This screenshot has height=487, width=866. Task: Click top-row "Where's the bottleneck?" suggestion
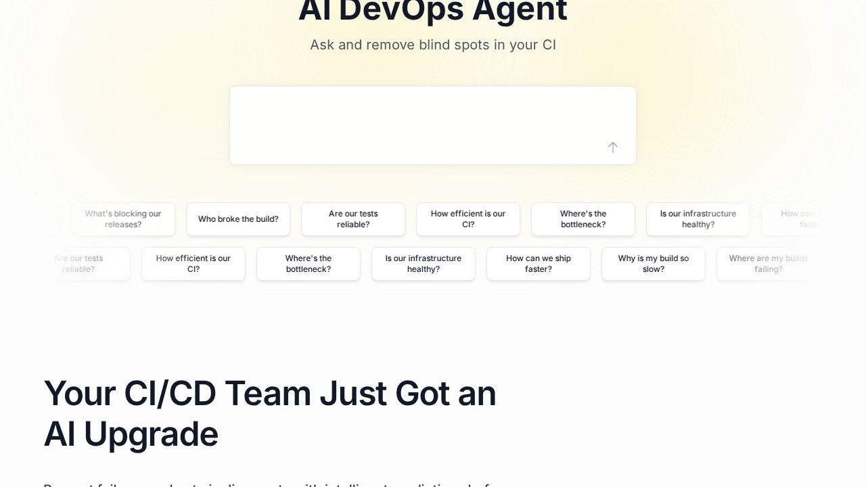tap(583, 219)
